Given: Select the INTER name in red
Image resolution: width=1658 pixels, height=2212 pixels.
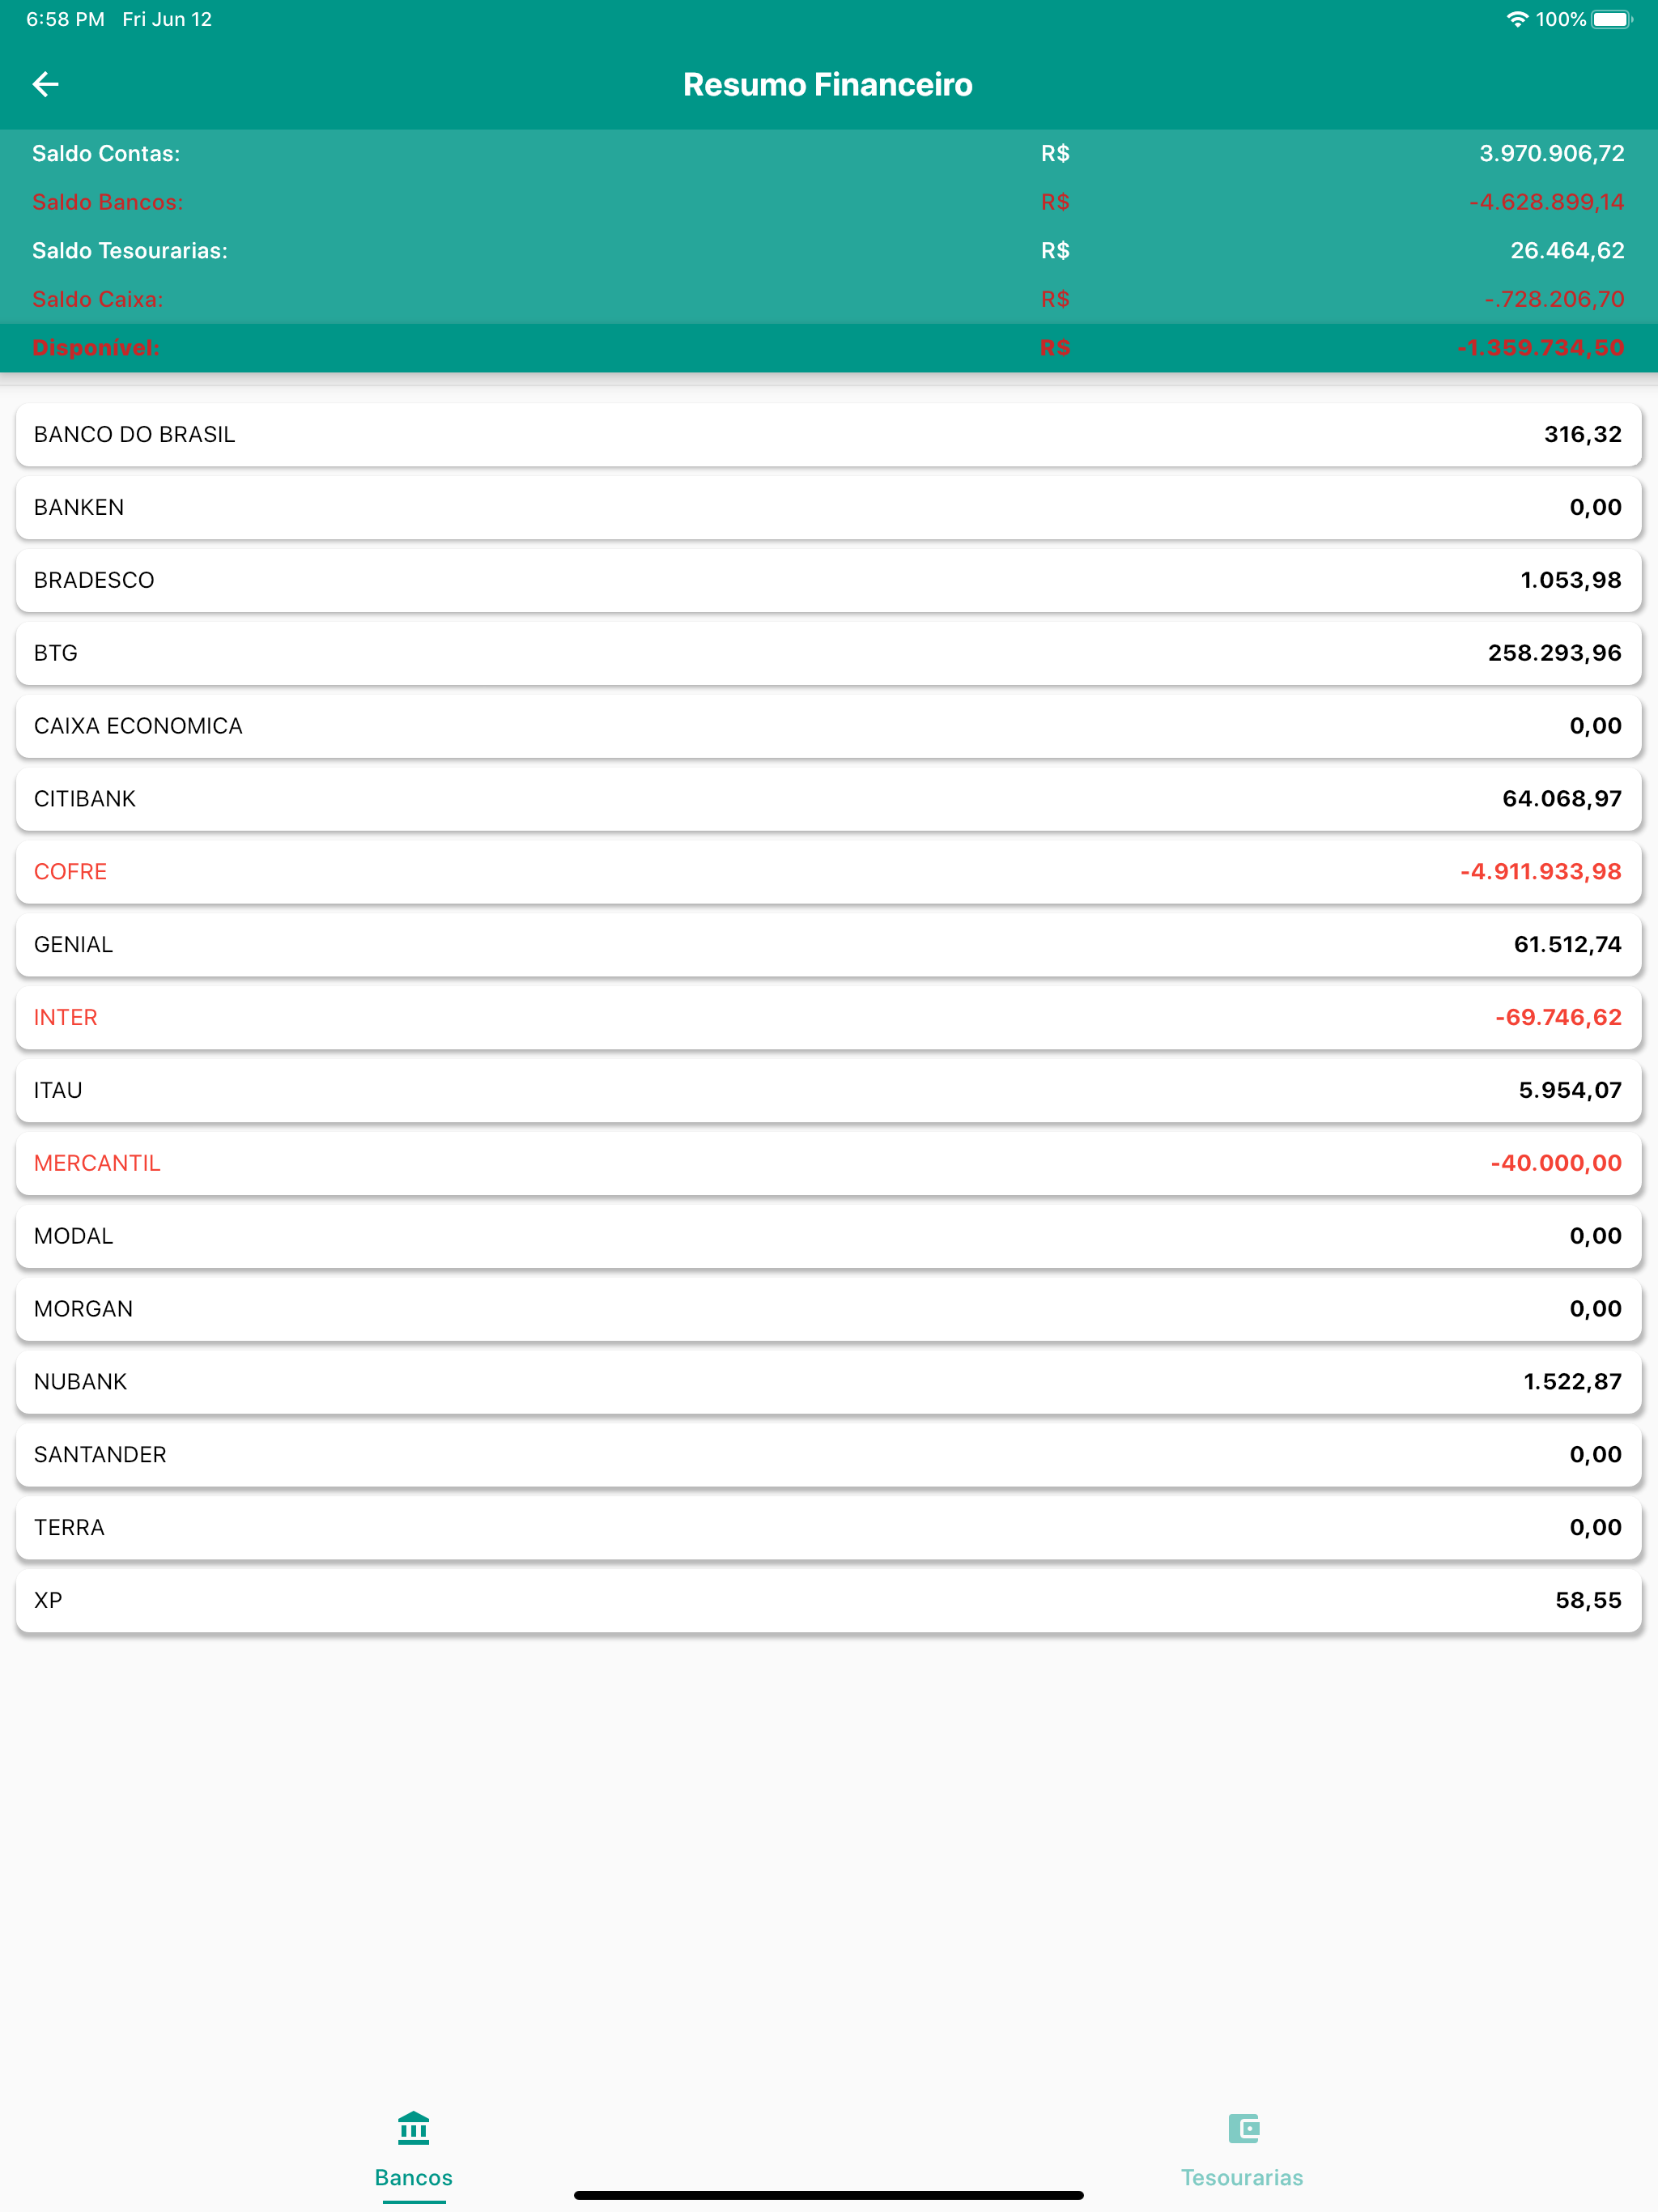Looking at the screenshot, I should pos(66,1017).
